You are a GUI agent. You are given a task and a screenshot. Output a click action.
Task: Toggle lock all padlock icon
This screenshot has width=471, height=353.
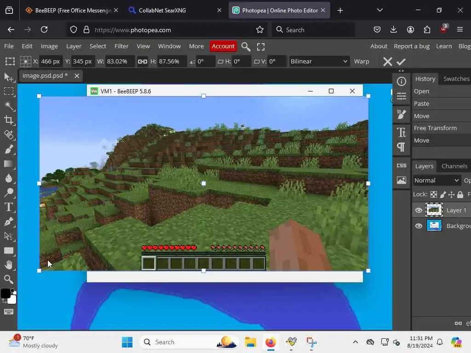pyautogui.click(x=460, y=194)
